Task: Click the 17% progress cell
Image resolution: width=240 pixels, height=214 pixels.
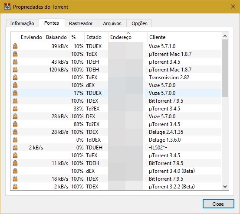Action: click(79, 93)
